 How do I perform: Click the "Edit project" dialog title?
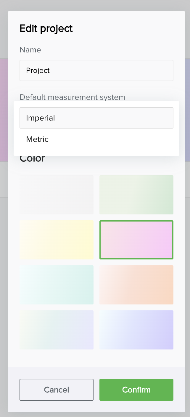(x=46, y=28)
